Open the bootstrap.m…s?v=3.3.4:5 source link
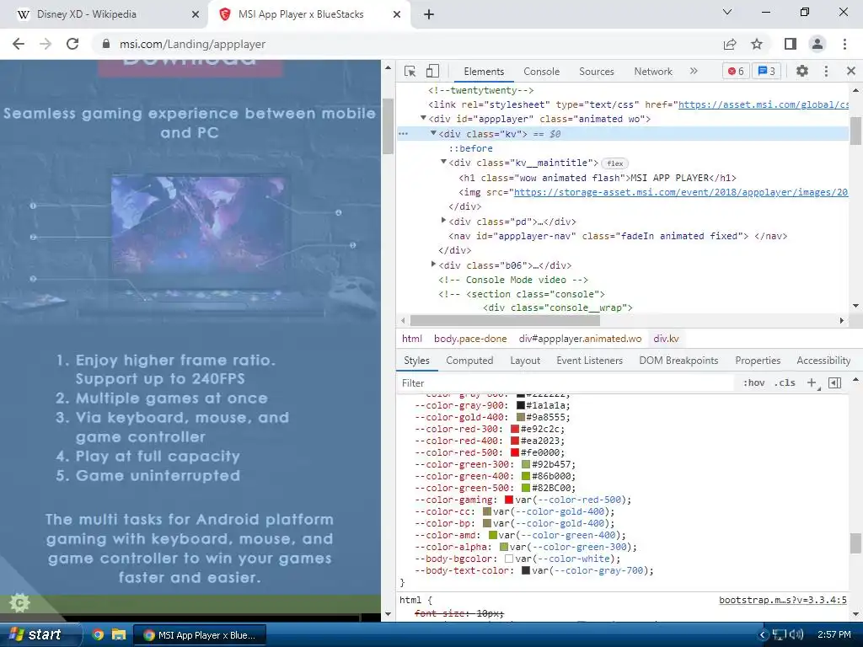 tap(783, 600)
